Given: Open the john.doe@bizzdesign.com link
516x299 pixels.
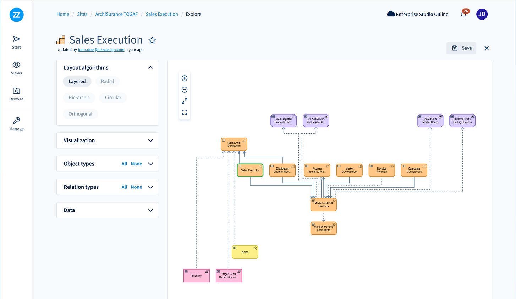Looking at the screenshot, I should coord(101,50).
